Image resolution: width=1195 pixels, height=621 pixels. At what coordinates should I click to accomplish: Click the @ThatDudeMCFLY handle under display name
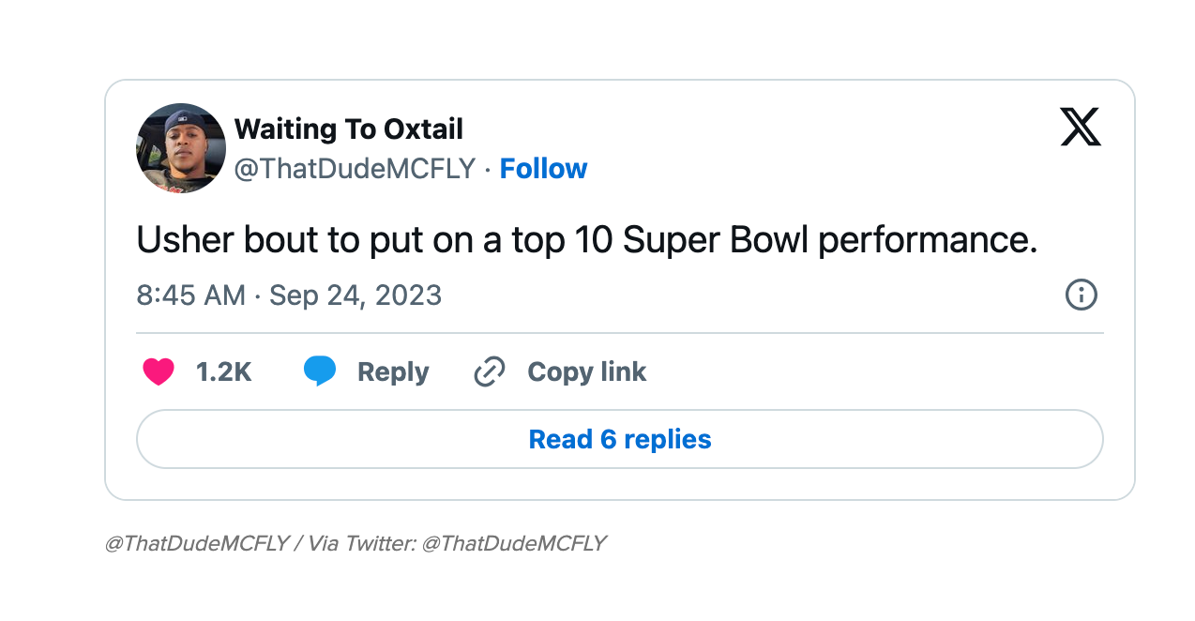[355, 169]
